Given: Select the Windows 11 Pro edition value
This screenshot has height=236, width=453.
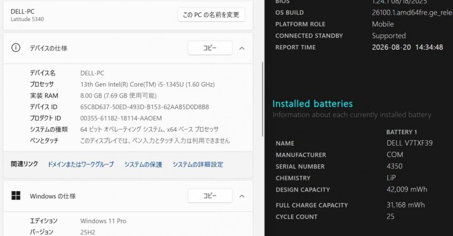Looking at the screenshot, I should [103, 221].
